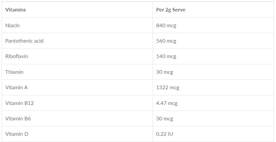Click the 1322 mcg value
The width and height of the screenshot is (276, 142).
coord(168,88)
